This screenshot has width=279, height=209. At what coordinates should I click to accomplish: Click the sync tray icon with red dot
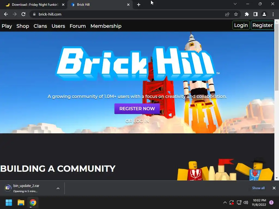(232, 202)
